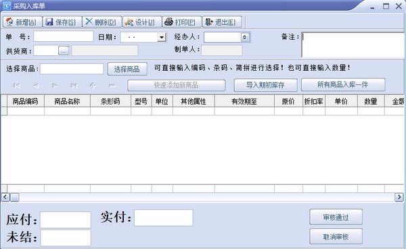406x249 pixels.
Task: Select the 其他属性 column header
Action: click(x=194, y=101)
